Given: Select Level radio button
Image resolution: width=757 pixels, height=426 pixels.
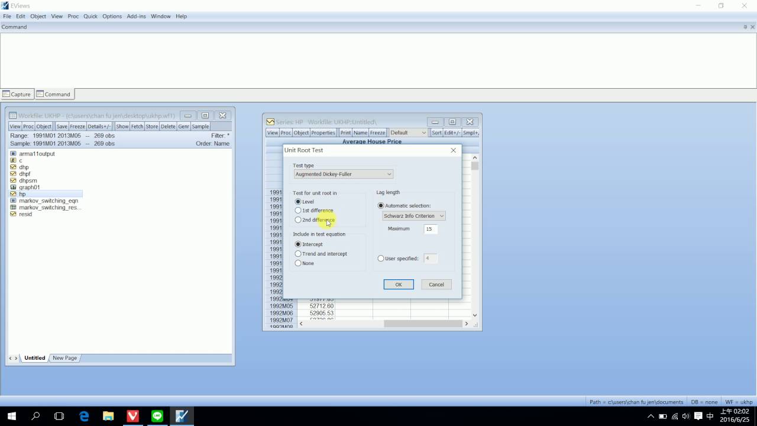Looking at the screenshot, I should click(x=298, y=202).
